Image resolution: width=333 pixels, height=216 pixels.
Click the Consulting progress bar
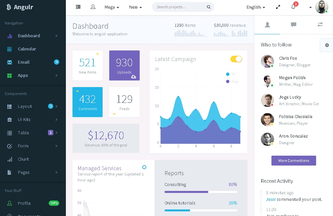(201, 192)
